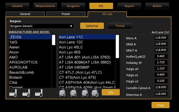Click the Haigis a1 value field
Image resolution: width=179 pixels, height=112 pixels.
coord(161,75)
